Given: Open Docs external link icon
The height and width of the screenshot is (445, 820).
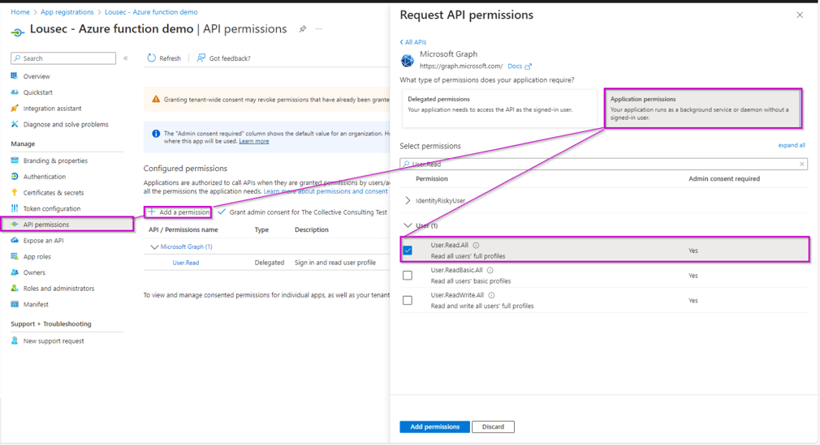Looking at the screenshot, I should tap(529, 66).
